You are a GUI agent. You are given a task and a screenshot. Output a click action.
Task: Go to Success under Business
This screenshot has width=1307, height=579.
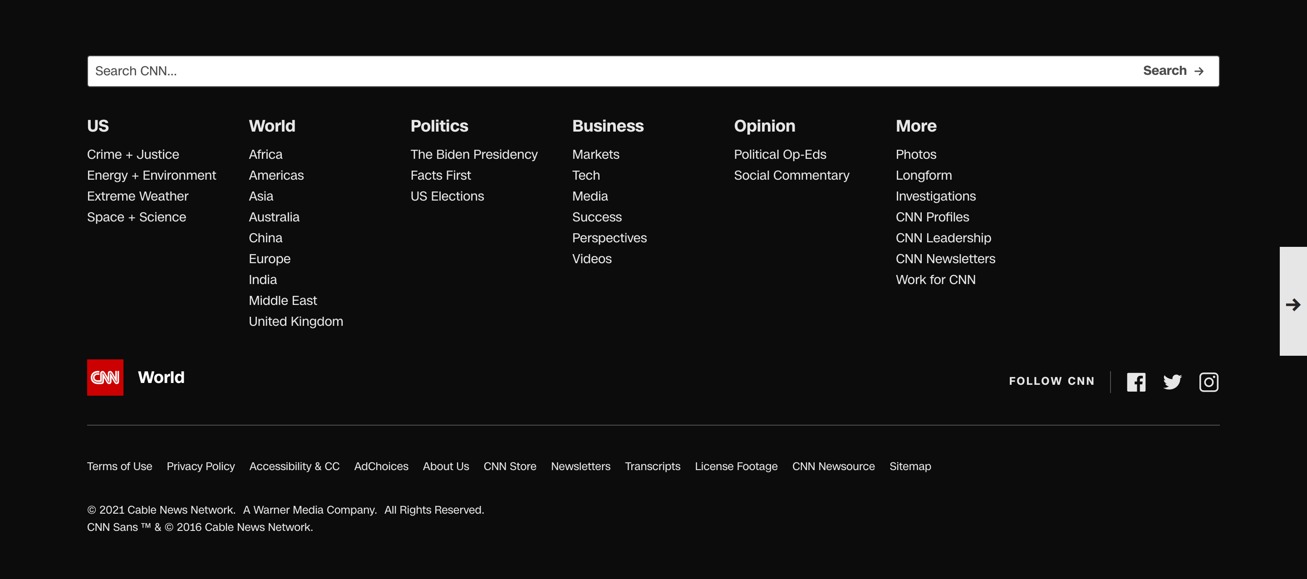tap(597, 217)
